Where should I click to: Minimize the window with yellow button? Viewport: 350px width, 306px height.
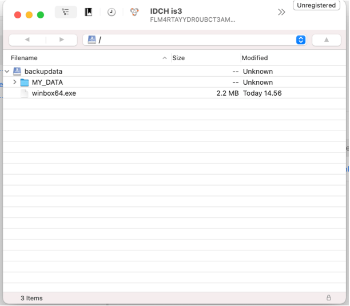coord(29,15)
